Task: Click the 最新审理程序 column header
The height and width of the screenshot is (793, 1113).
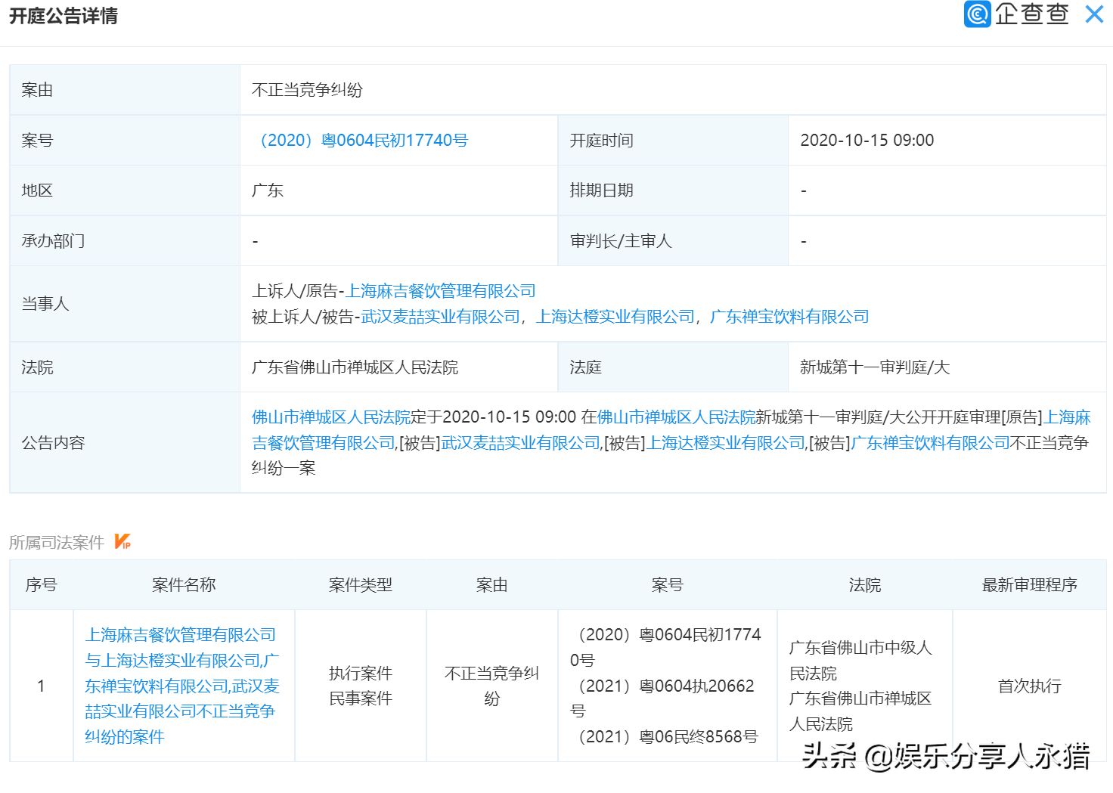Action: pos(1029,585)
